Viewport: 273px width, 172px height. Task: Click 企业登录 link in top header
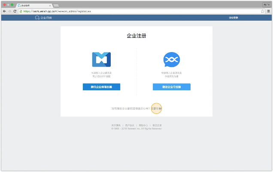[x=234, y=18]
